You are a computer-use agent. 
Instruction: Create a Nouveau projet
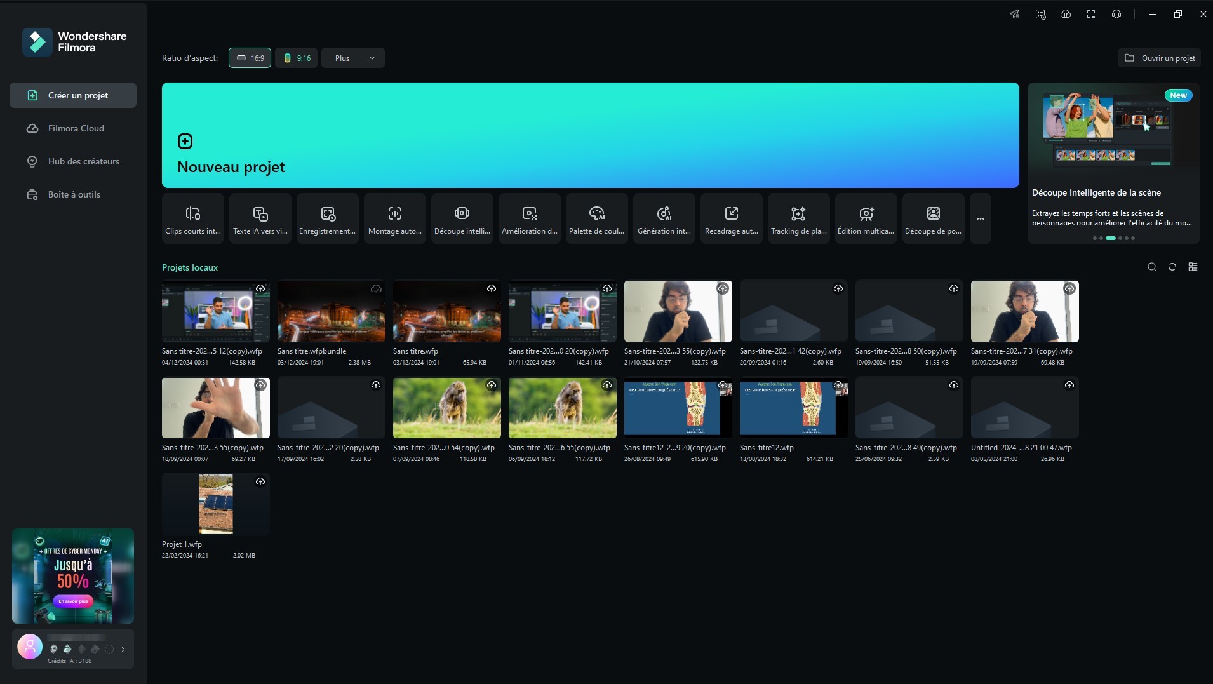pyautogui.click(x=590, y=135)
